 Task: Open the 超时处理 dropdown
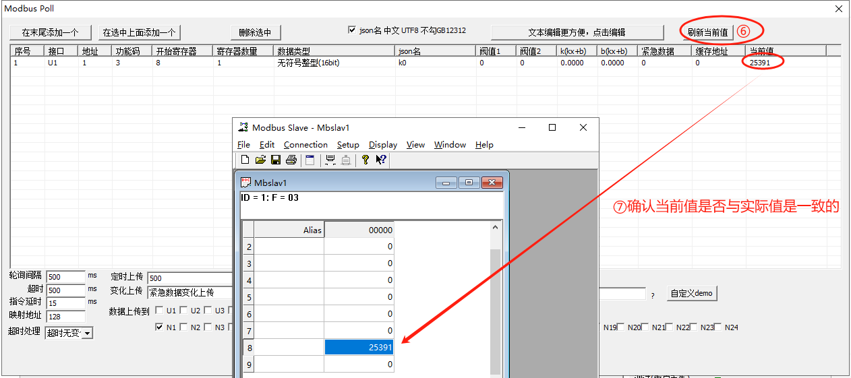pos(88,333)
